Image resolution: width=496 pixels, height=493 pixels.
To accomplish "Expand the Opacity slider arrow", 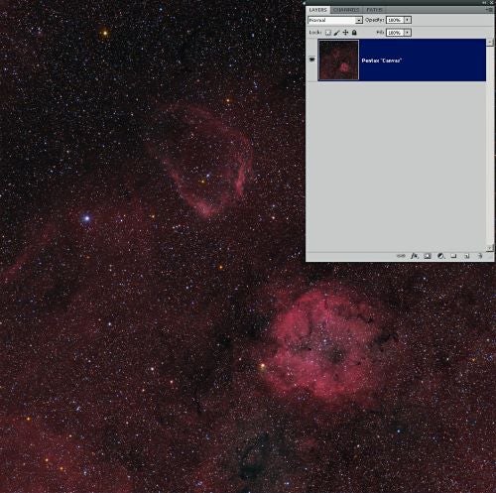I will (x=408, y=20).
